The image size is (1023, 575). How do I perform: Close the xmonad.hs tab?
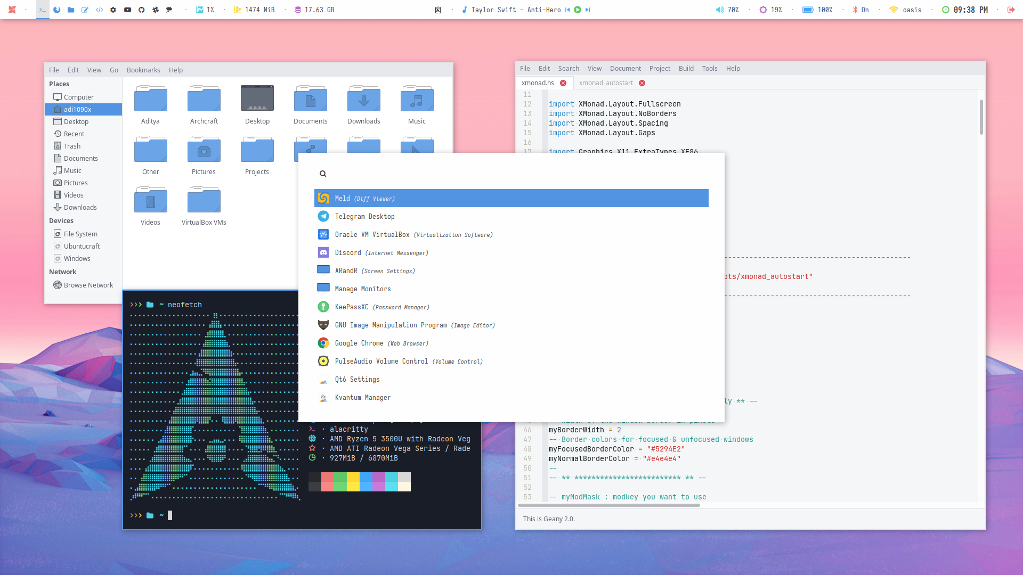(563, 83)
